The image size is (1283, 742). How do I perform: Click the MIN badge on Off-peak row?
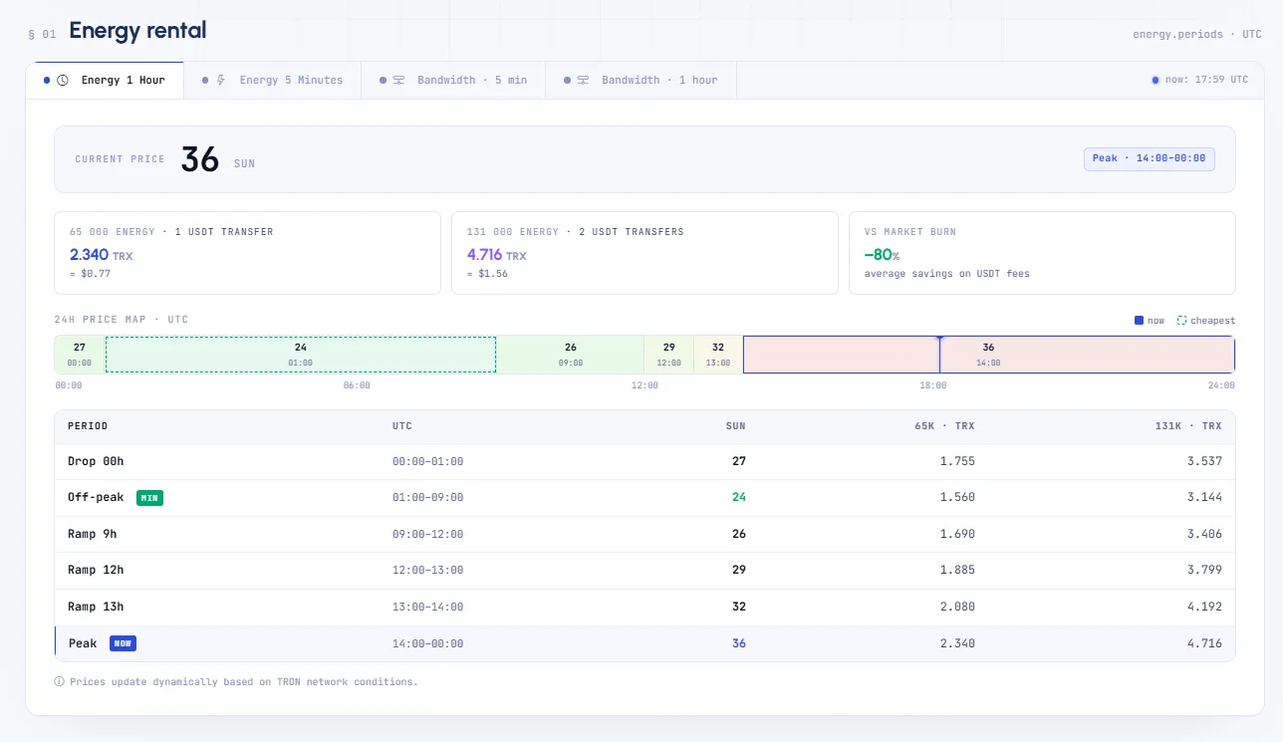[x=149, y=497]
